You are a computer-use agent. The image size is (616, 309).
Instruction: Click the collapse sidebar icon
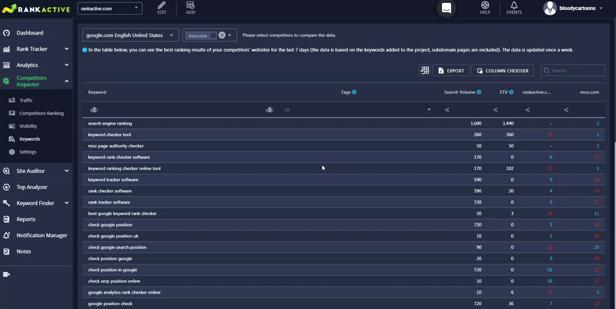[x=6, y=274]
